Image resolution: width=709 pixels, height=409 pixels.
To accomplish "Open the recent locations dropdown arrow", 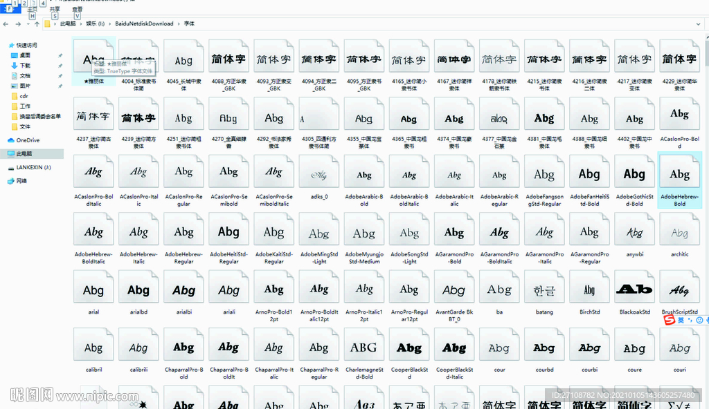I will [x=28, y=24].
